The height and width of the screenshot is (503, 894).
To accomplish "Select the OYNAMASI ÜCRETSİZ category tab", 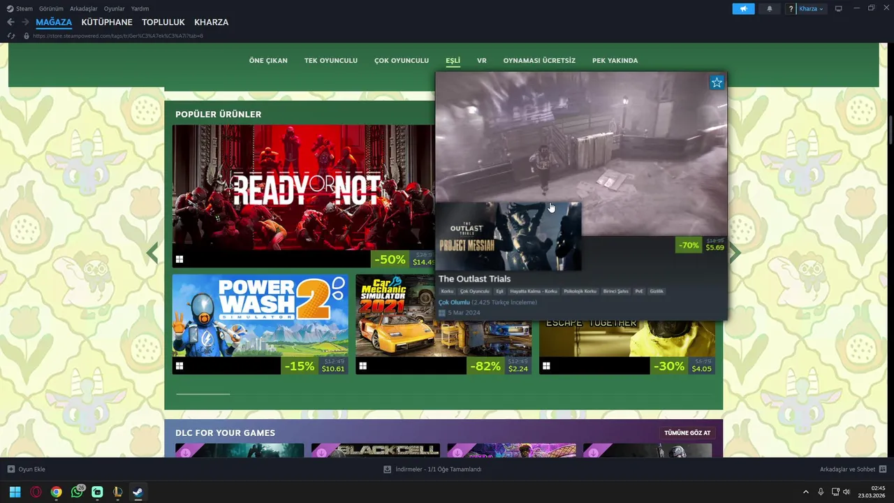I will [x=539, y=61].
